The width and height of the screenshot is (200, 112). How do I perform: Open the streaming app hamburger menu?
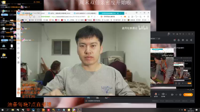[x=183, y=34]
